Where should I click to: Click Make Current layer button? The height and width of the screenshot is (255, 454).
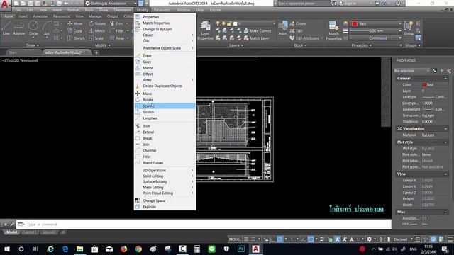coord(258,30)
